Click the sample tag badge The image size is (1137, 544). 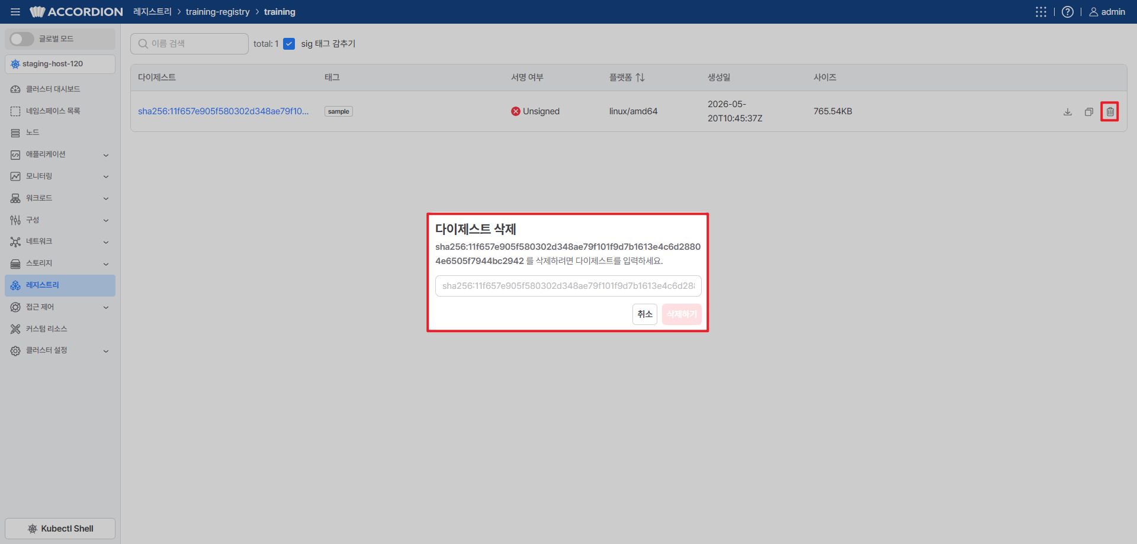[339, 111]
